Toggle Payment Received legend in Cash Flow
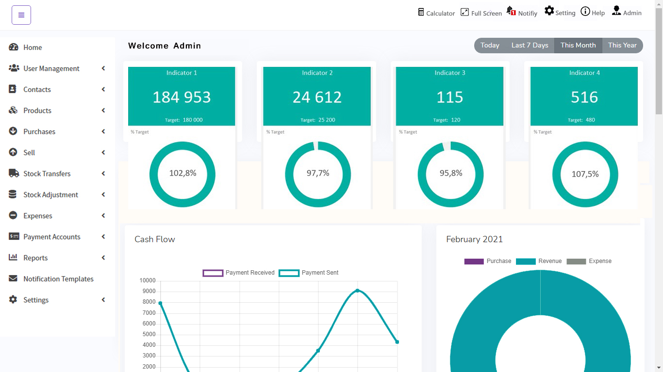This screenshot has width=663, height=372. coord(238,273)
